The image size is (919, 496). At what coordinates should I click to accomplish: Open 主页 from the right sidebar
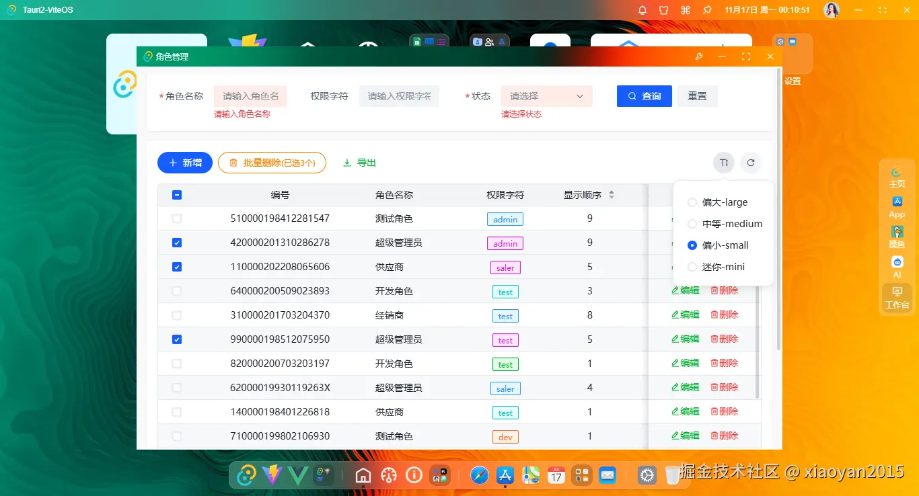[x=897, y=176]
